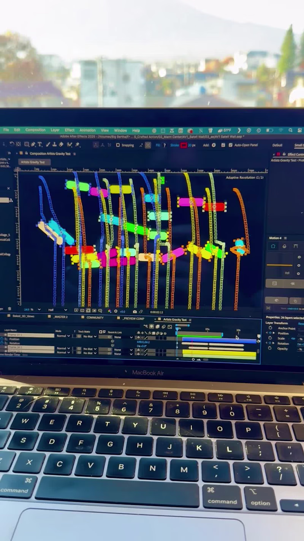This screenshot has width=304, height=541.
Task: Open Parent None dropdown for Frame 26 1
Action: point(123,350)
